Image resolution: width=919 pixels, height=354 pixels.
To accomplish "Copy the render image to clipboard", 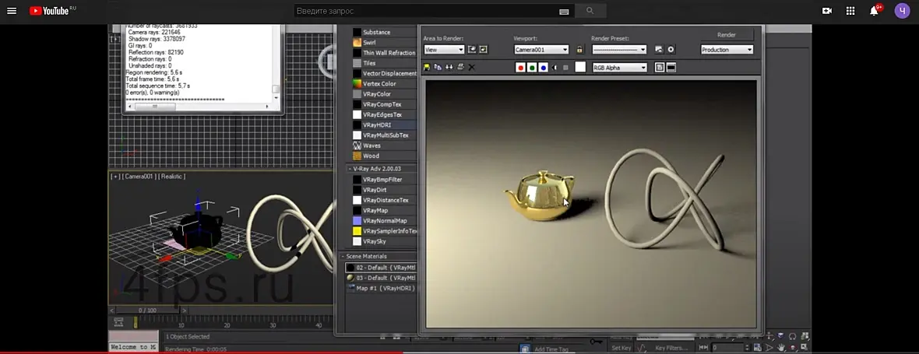I will click(x=438, y=67).
